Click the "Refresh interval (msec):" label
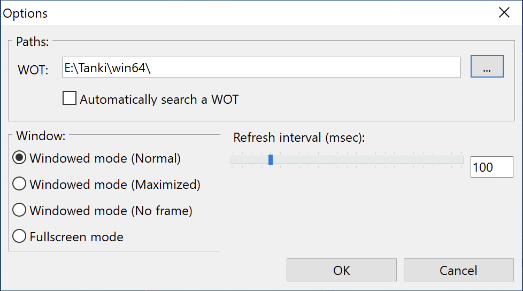523x291 pixels. click(x=299, y=137)
